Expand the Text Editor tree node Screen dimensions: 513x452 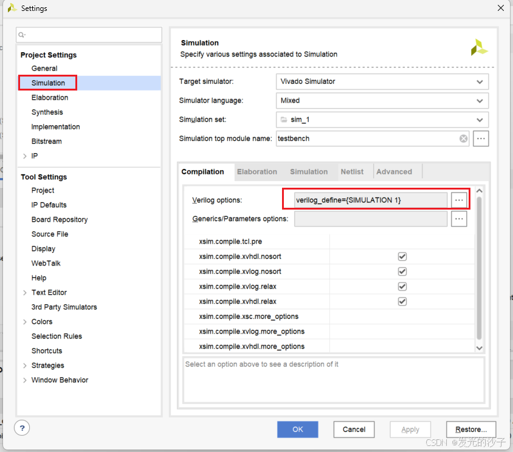[x=24, y=293]
